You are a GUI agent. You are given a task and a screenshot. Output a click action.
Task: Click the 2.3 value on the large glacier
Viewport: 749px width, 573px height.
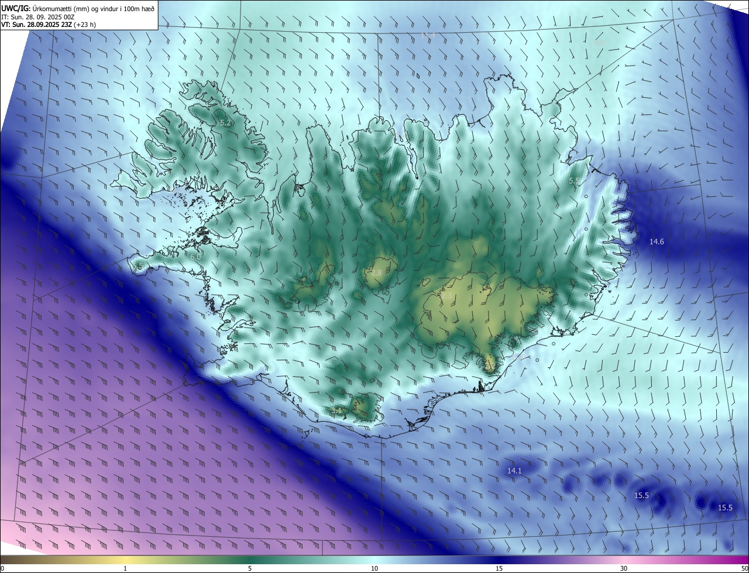[x=446, y=296]
